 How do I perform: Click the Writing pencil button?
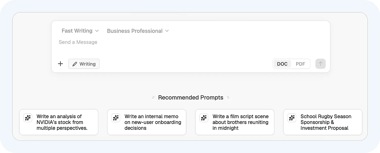pos(84,64)
